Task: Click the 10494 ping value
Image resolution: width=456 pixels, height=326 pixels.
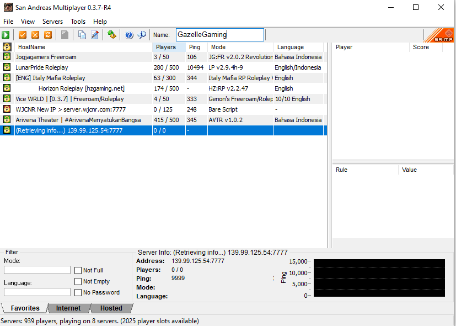Action: pos(195,67)
